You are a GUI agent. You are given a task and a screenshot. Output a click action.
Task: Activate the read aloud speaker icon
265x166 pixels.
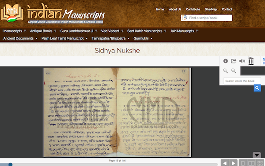[x=242, y=61]
